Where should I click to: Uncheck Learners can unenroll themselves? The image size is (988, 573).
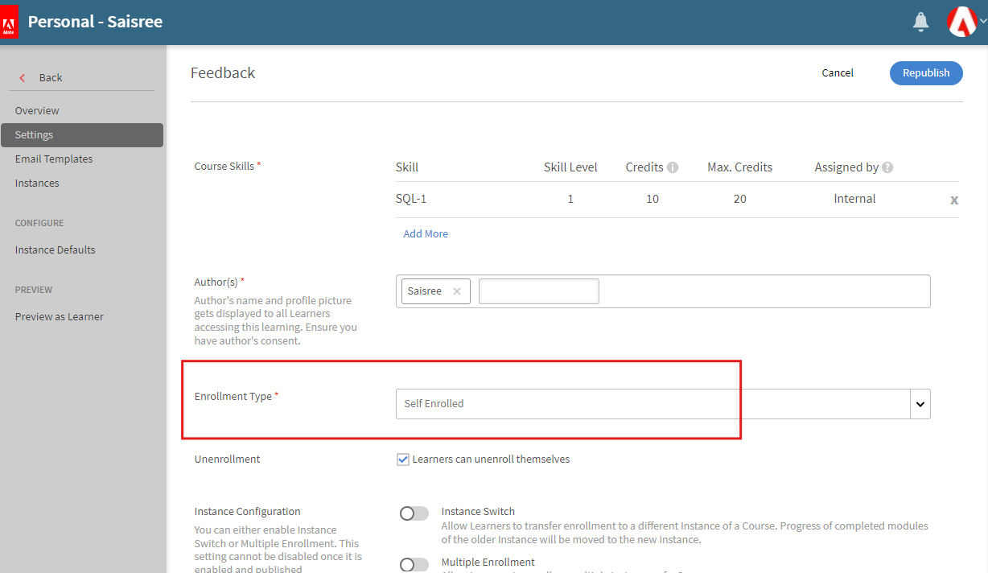403,460
